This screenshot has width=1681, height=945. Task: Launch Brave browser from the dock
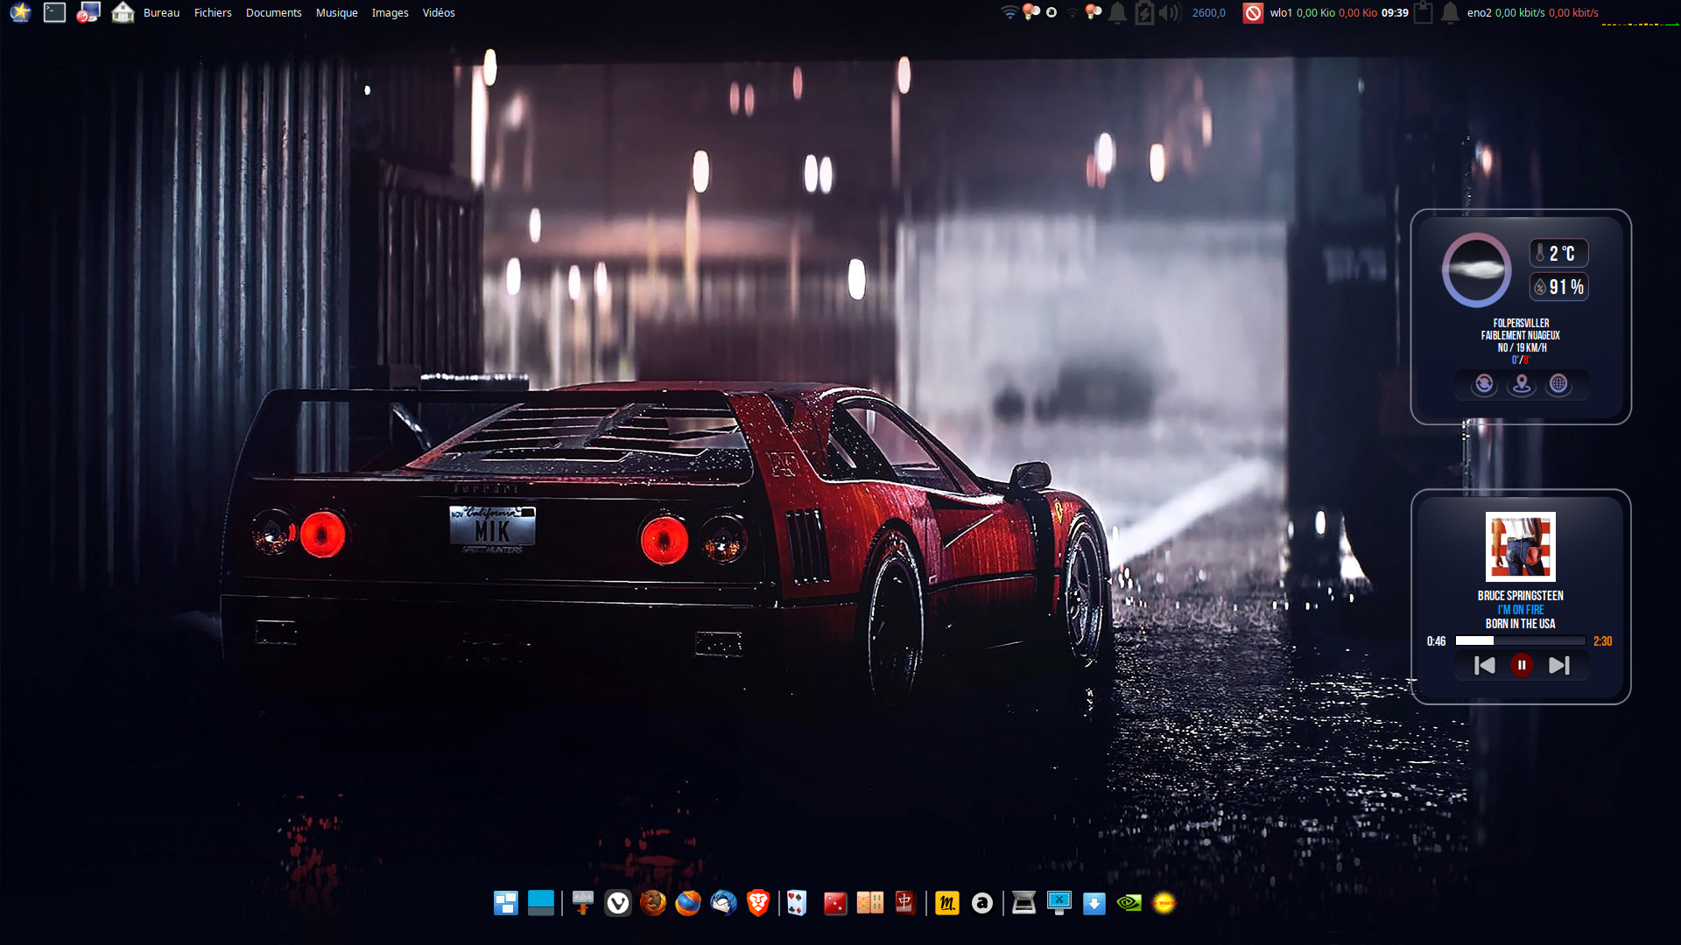click(758, 903)
